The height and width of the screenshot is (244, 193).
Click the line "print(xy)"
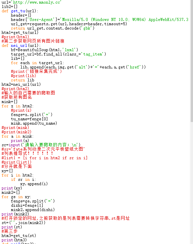click(x=12, y=188)
